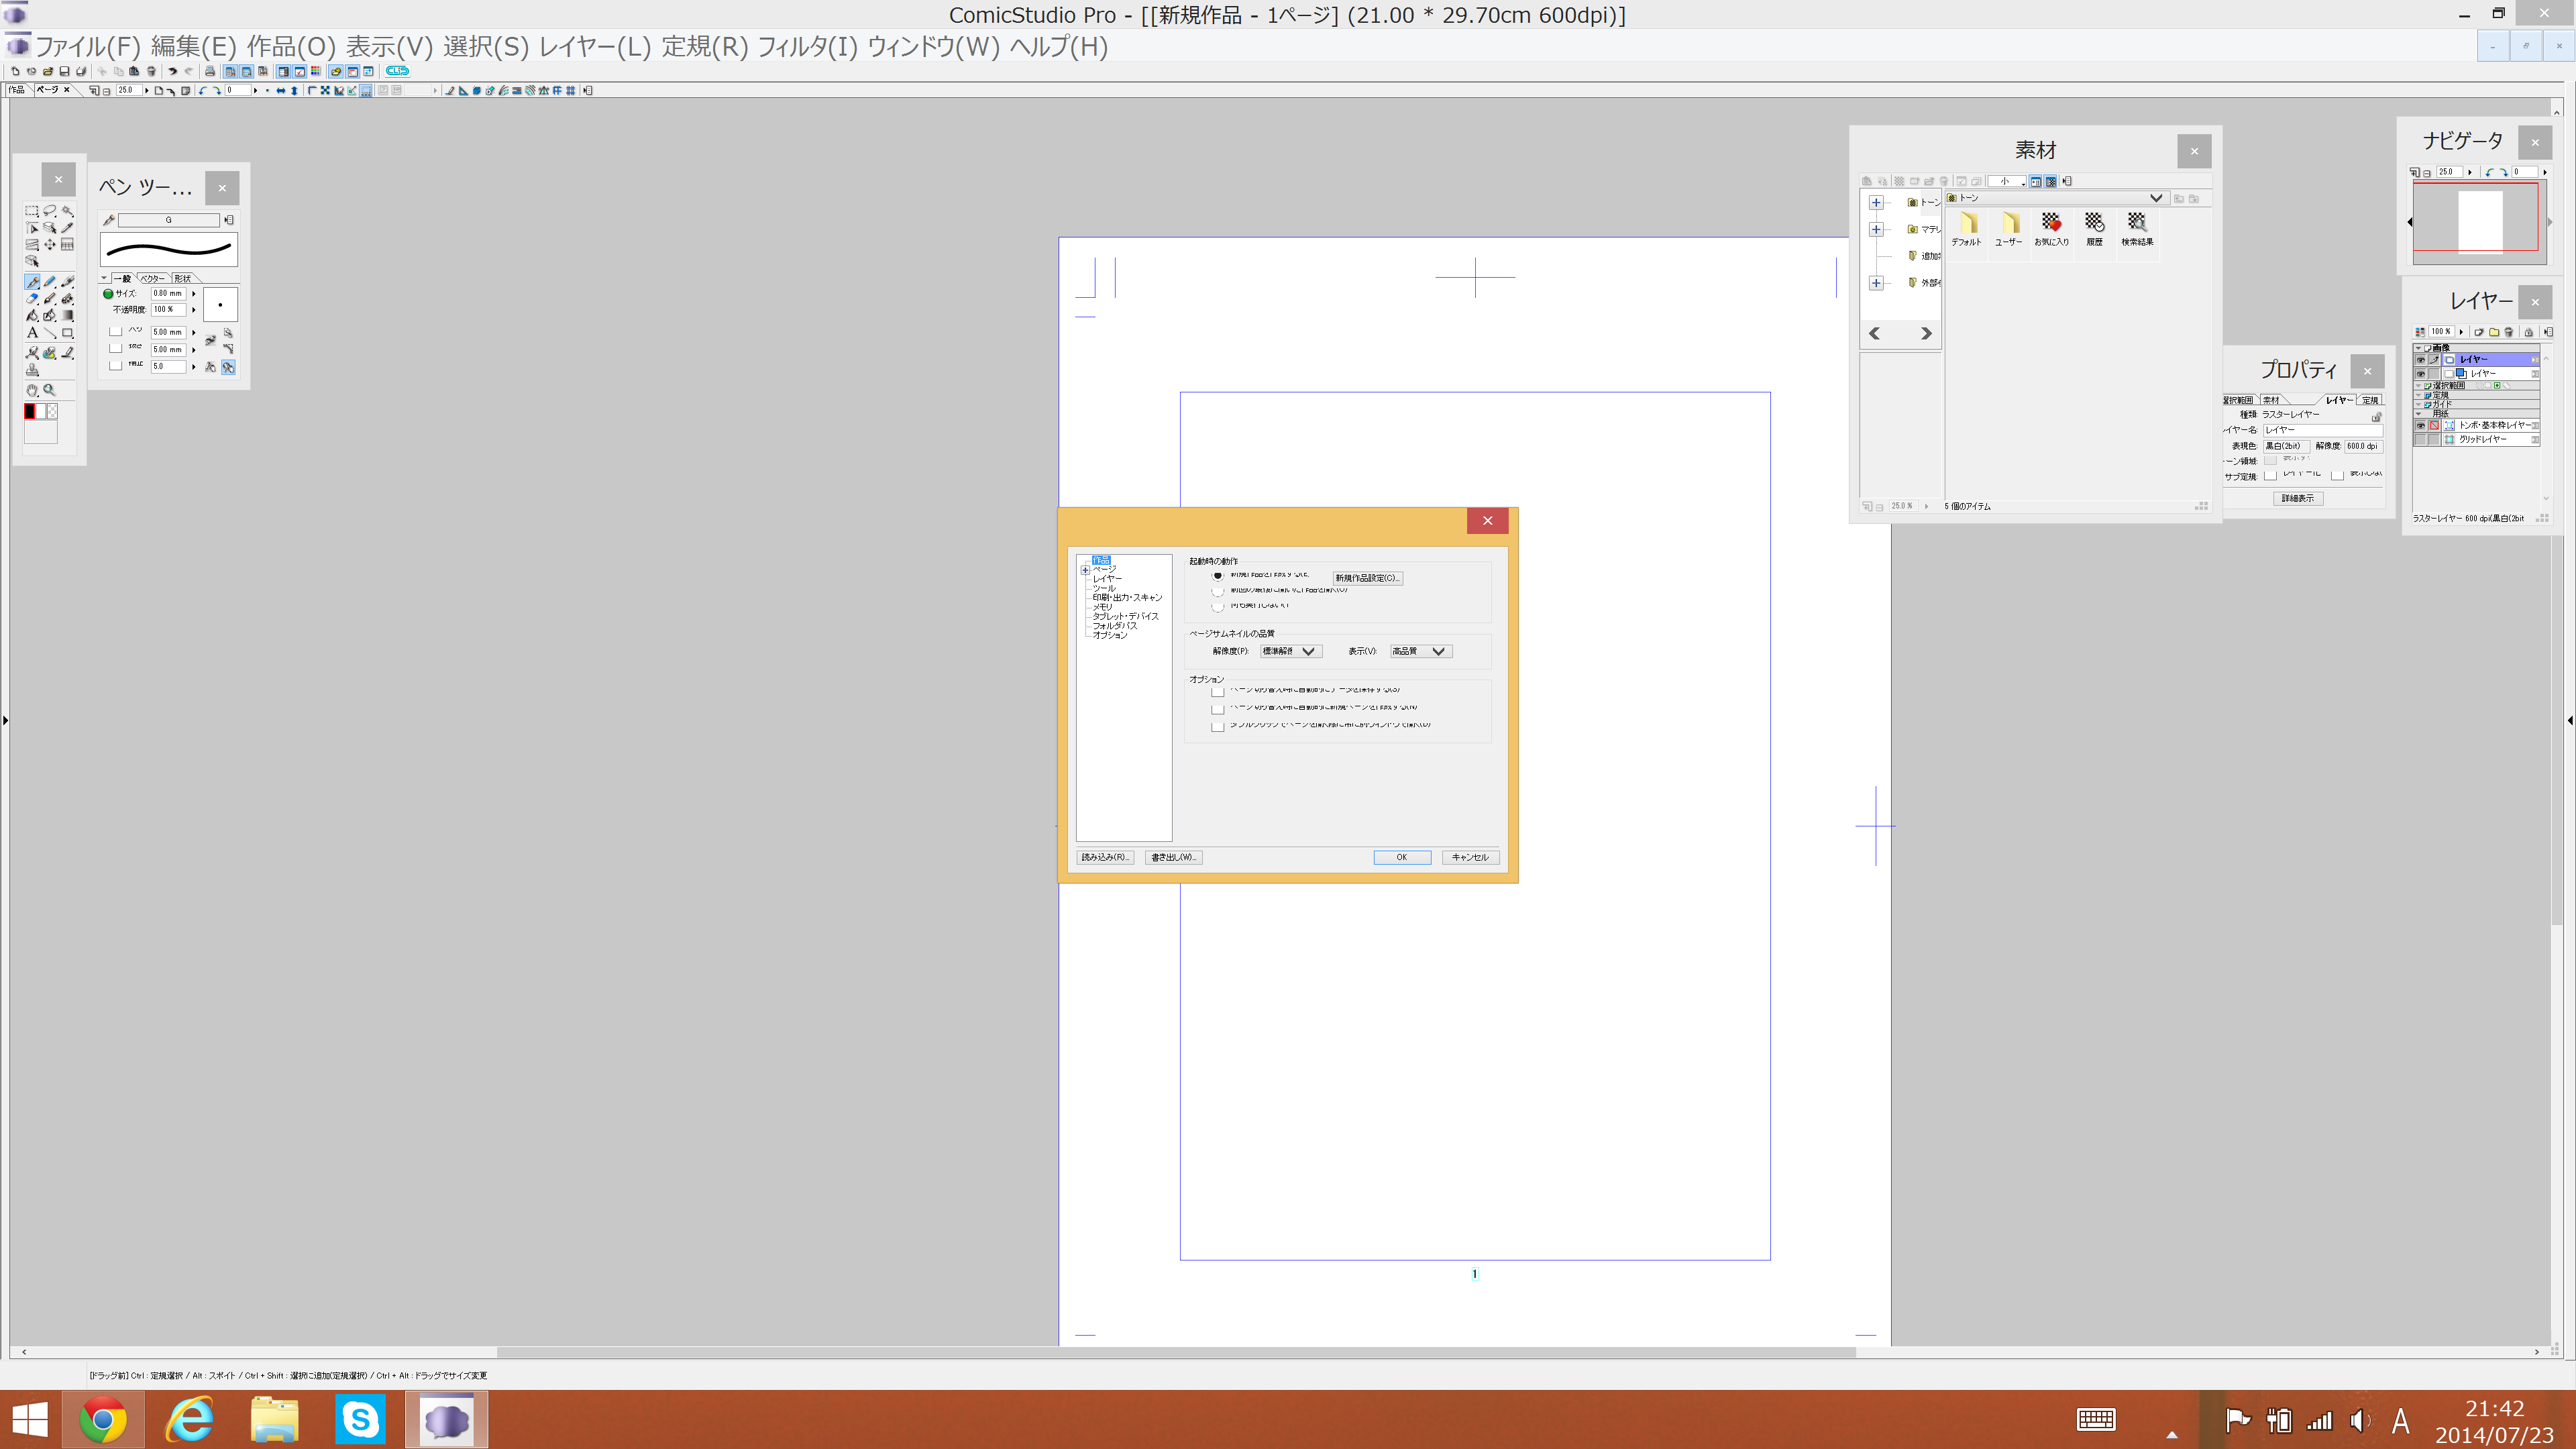This screenshot has height=1449, width=2576.
Task: Hide the トンボ・基本枠レイヤー eye icon
Action: (2421, 425)
